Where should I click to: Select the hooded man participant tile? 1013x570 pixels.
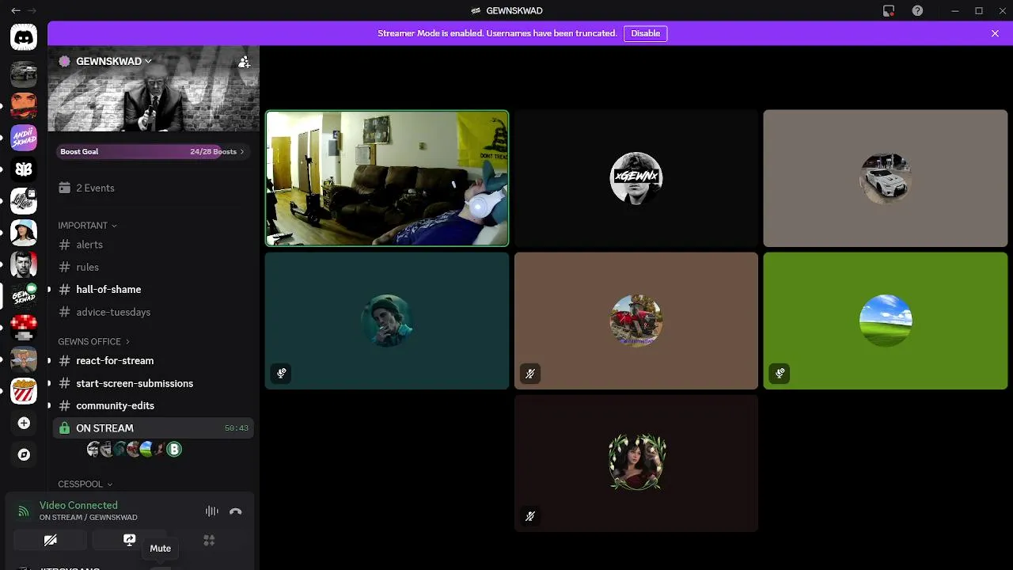click(x=387, y=321)
